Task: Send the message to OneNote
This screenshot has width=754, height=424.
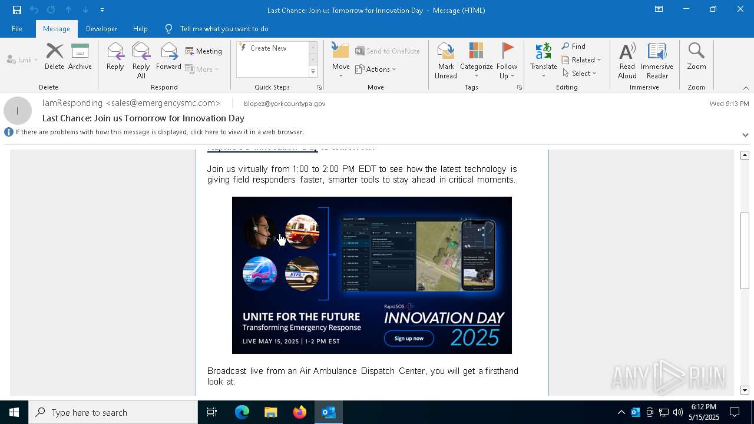Action: click(388, 51)
